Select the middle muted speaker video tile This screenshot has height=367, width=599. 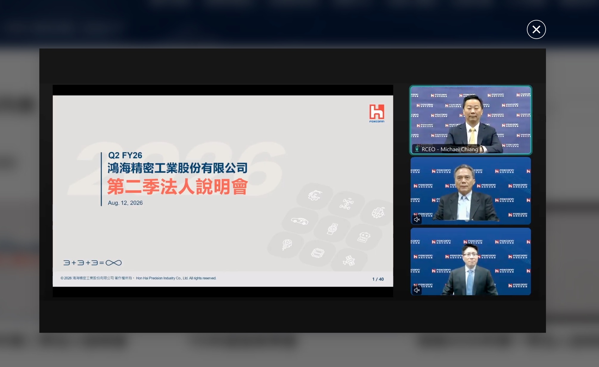pos(471,191)
